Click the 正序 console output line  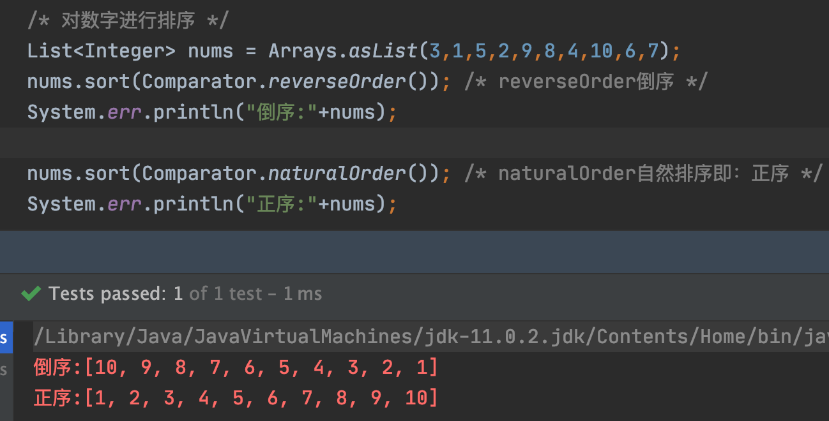coord(236,399)
